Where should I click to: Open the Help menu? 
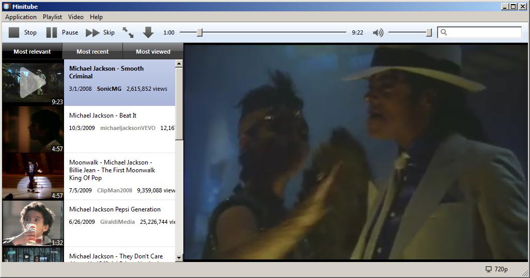96,17
